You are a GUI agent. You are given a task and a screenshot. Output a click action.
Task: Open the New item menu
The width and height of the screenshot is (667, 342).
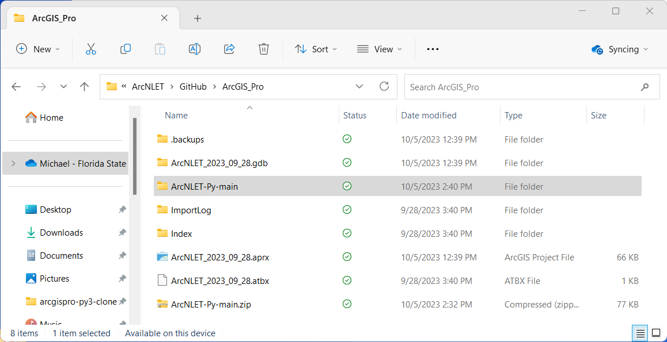pyautogui.click(x=38, y=49)
